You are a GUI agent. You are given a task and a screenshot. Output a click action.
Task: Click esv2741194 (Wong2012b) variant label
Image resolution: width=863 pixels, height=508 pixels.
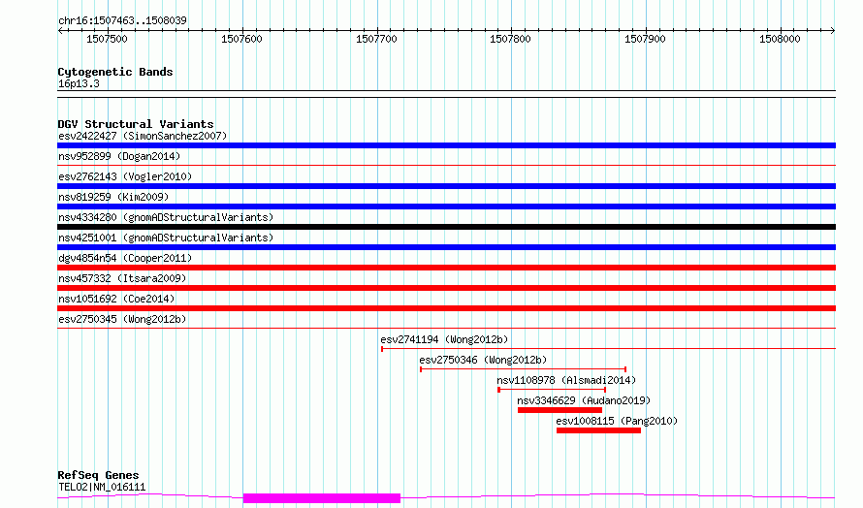point(444,339)
